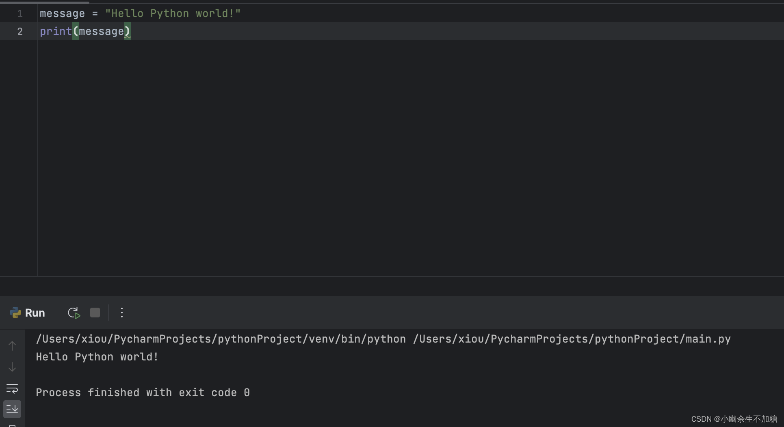This screenshot has width=784, height=427.
Task: Click the Up the stack trace arrow
Action: click(12, 346)
